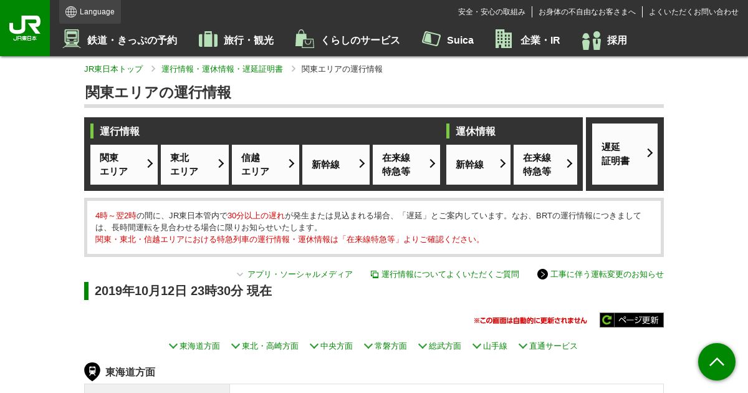748x393 pixels.
Task: Click the train pin icon beside 東海道方面 heading
Action: (x=92, y=372)
